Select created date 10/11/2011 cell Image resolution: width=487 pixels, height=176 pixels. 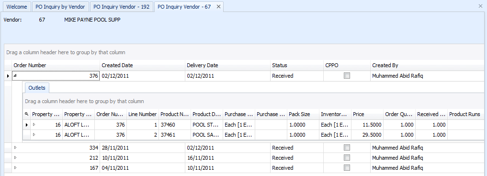[x=142, y=158]
